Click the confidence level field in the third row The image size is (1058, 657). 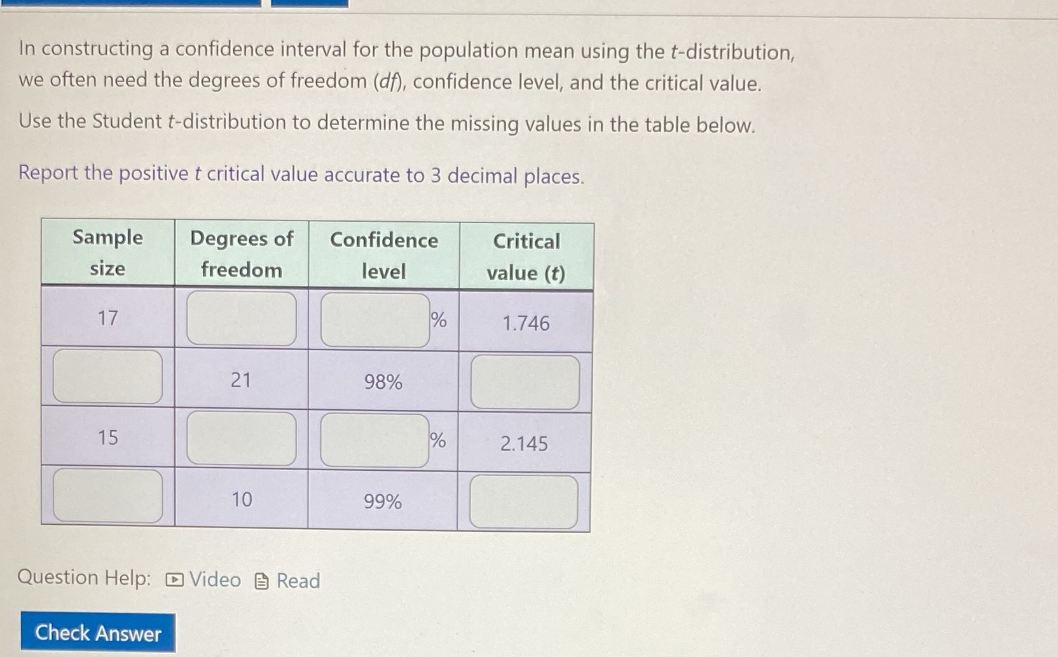click(375, 440)
